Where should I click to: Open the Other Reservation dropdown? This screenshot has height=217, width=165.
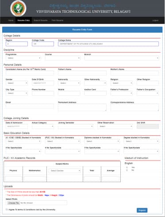point(115,127)
